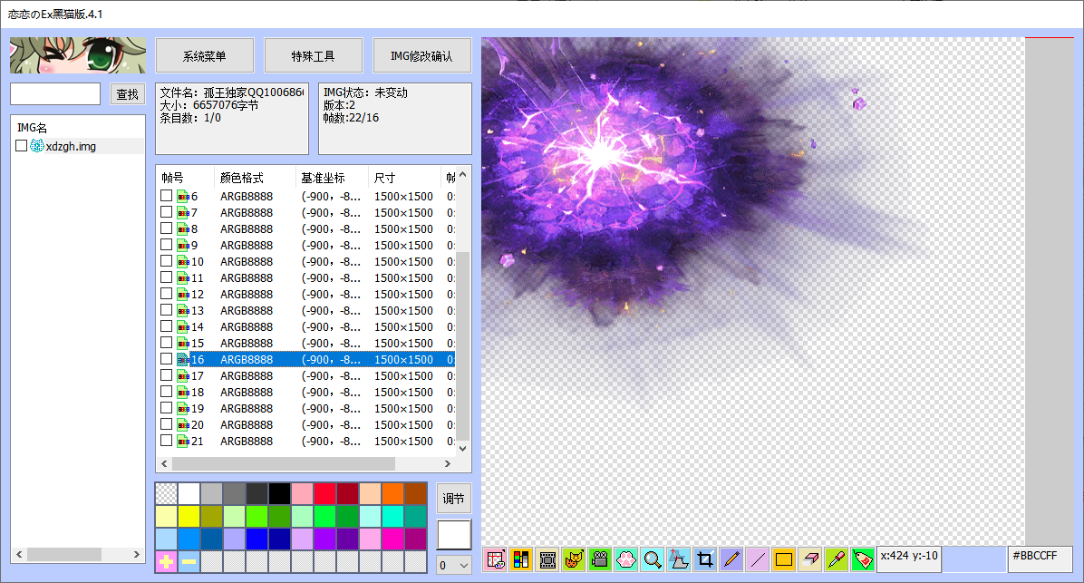Select the paw print tool
The image size is (1084, 583).
pos(625,559)
